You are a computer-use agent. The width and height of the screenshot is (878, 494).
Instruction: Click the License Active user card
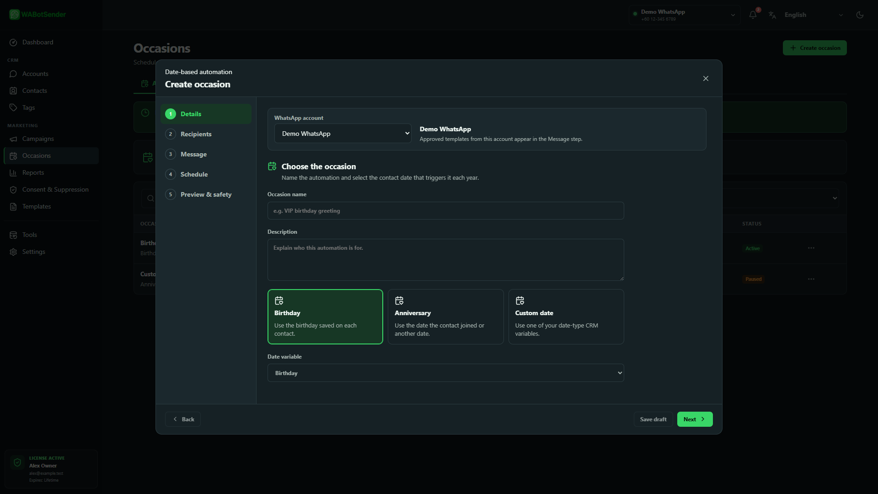click(51, 469)
